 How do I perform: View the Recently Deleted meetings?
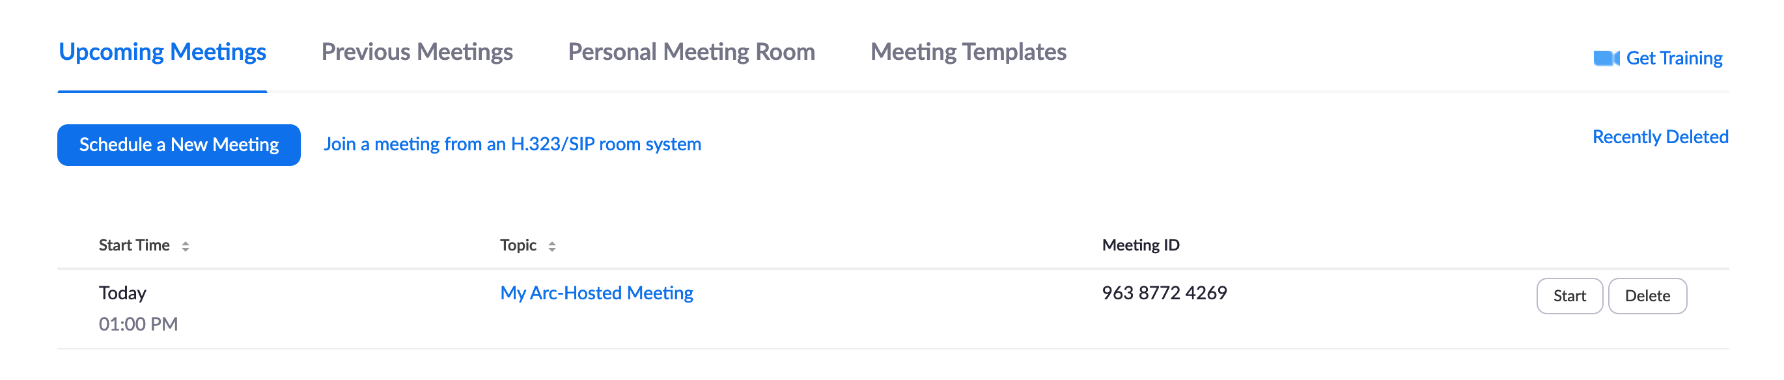(1660, 137)
